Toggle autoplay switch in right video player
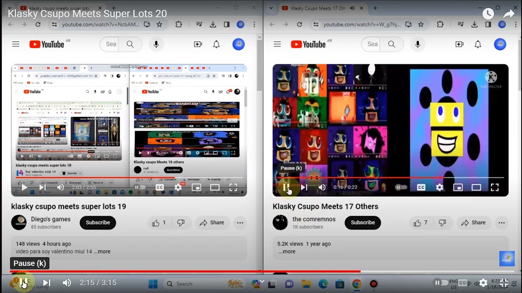522x293 pixels. coord(401,187)
